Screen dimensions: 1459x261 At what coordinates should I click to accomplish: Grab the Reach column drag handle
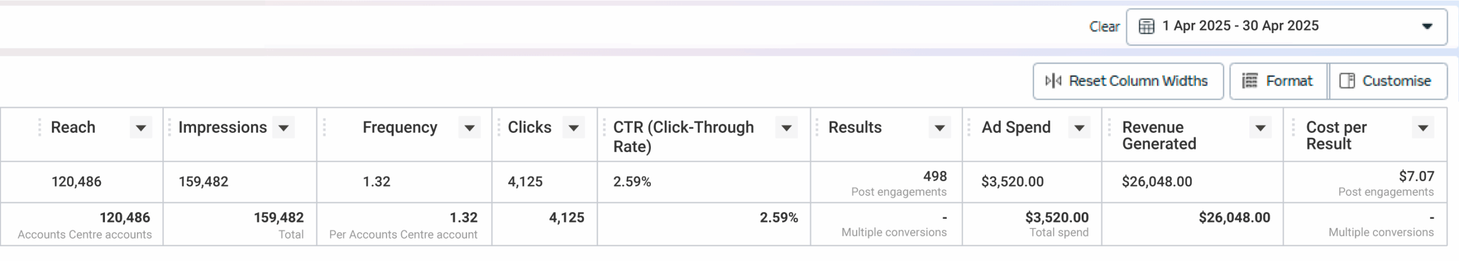coord(39,128)
